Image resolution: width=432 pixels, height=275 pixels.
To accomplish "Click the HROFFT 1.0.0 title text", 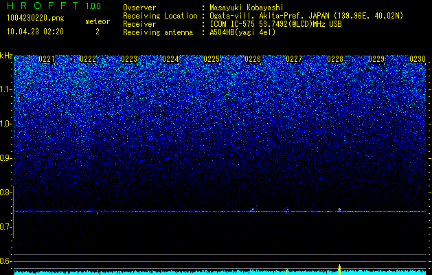I will point(54,5).
